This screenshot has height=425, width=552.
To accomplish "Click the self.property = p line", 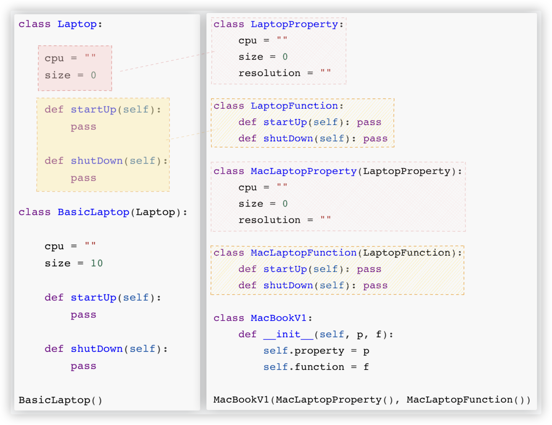I will click(x=316, y=351).
